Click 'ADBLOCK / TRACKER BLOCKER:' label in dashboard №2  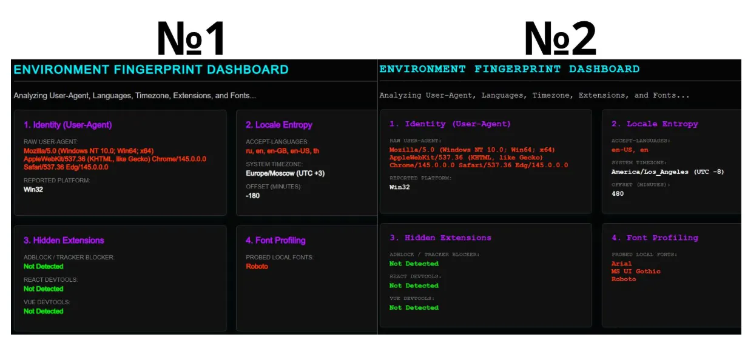click(x=434, y=255)
